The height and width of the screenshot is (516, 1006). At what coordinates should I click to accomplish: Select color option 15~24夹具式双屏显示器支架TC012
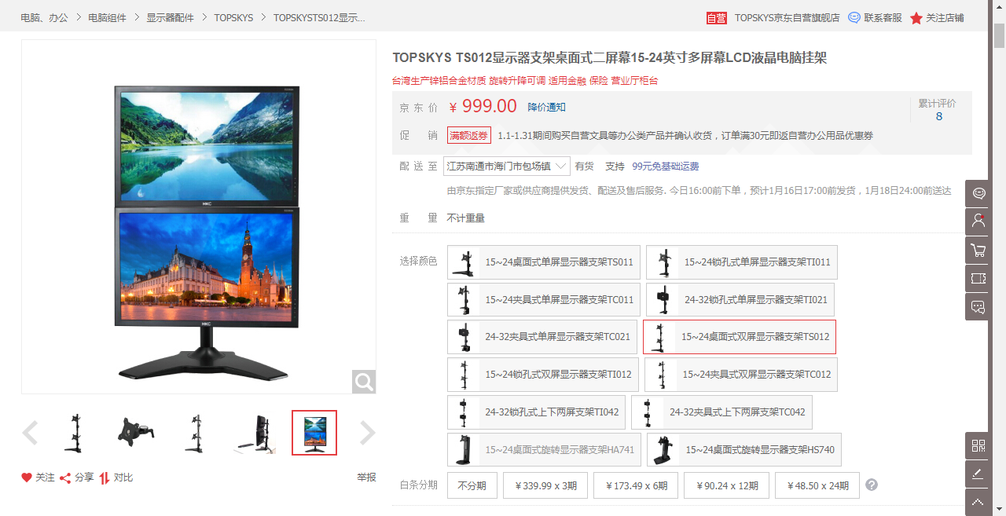pyautogui.click(x=741, y=375)
